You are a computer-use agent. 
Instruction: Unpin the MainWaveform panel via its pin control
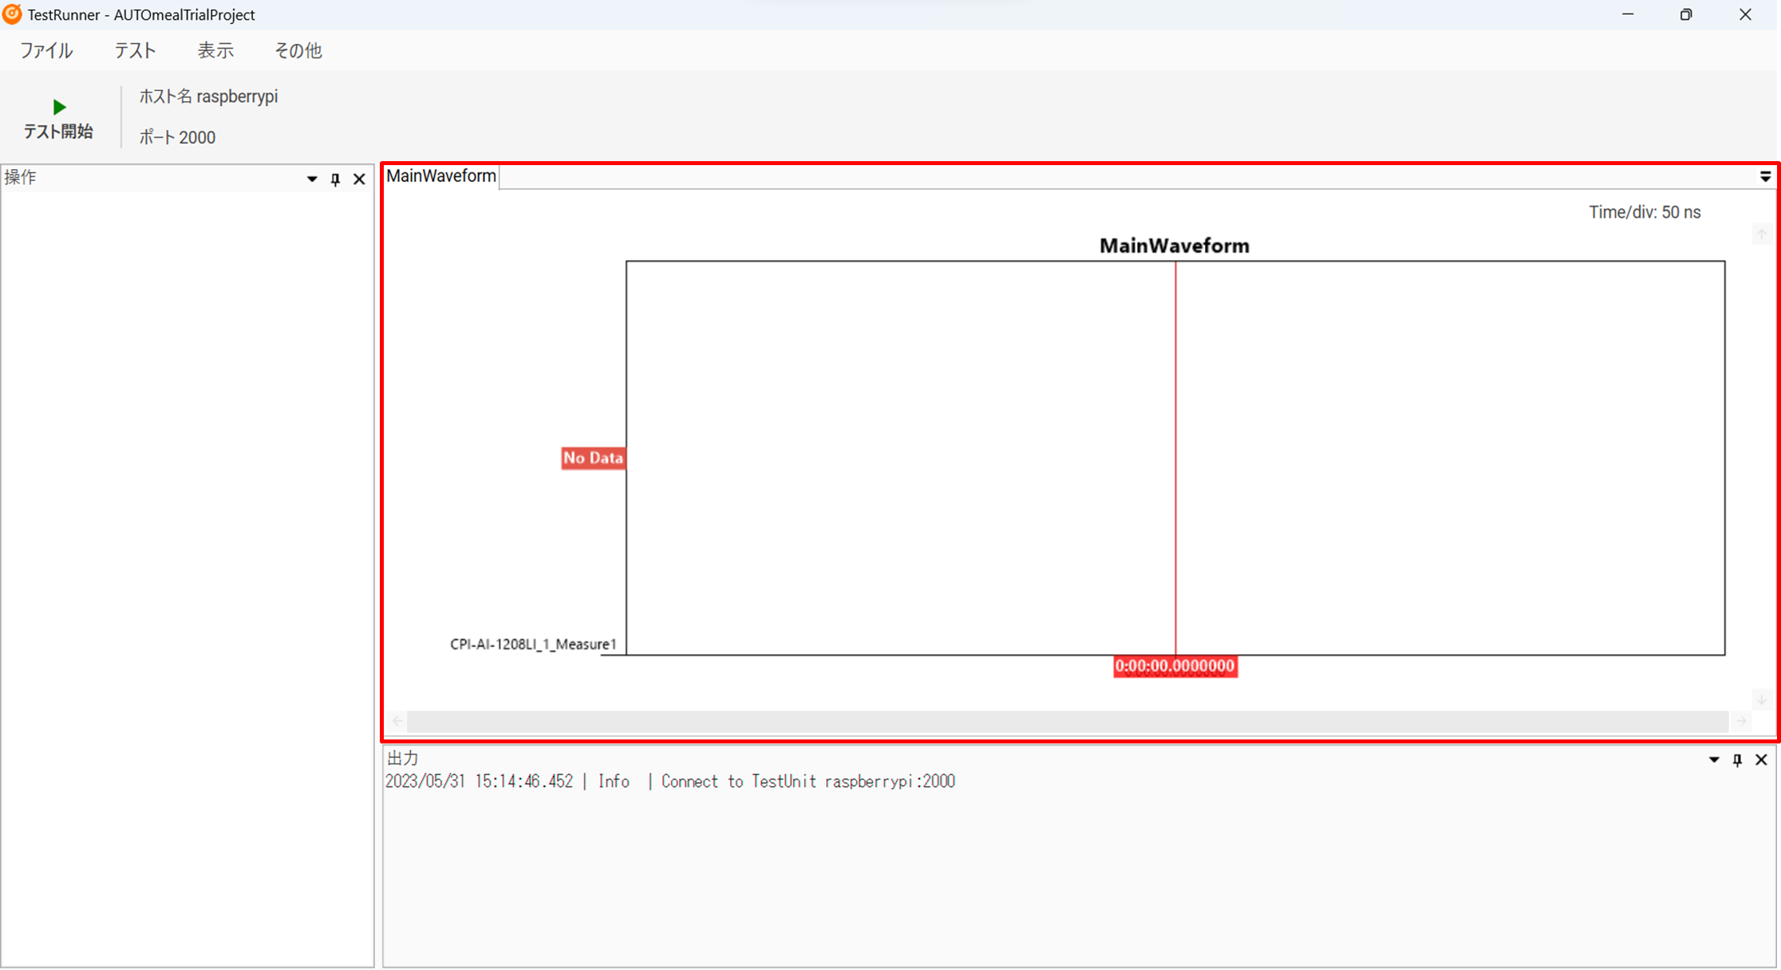(x=1764, y=176)
